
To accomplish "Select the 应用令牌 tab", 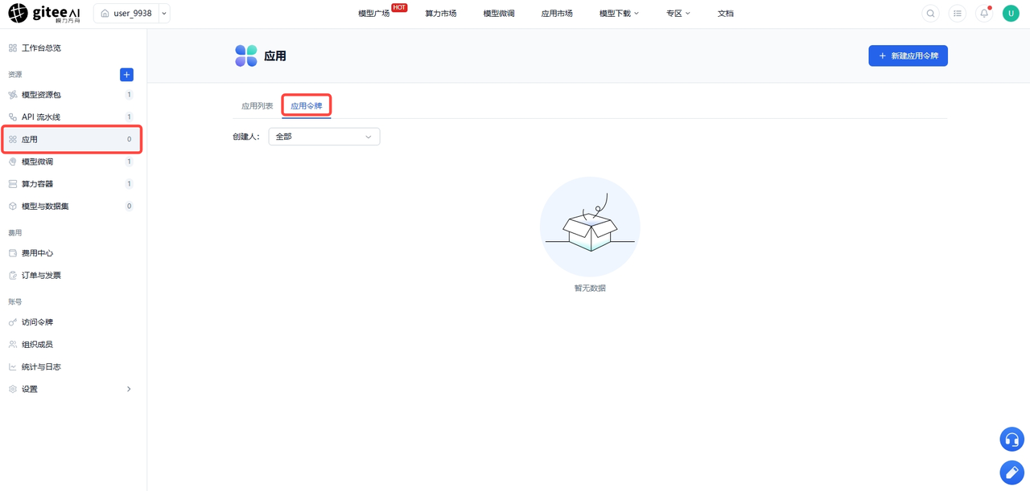I will tap(307, 106).
